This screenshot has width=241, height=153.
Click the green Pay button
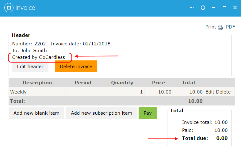(x=147, y=113)
